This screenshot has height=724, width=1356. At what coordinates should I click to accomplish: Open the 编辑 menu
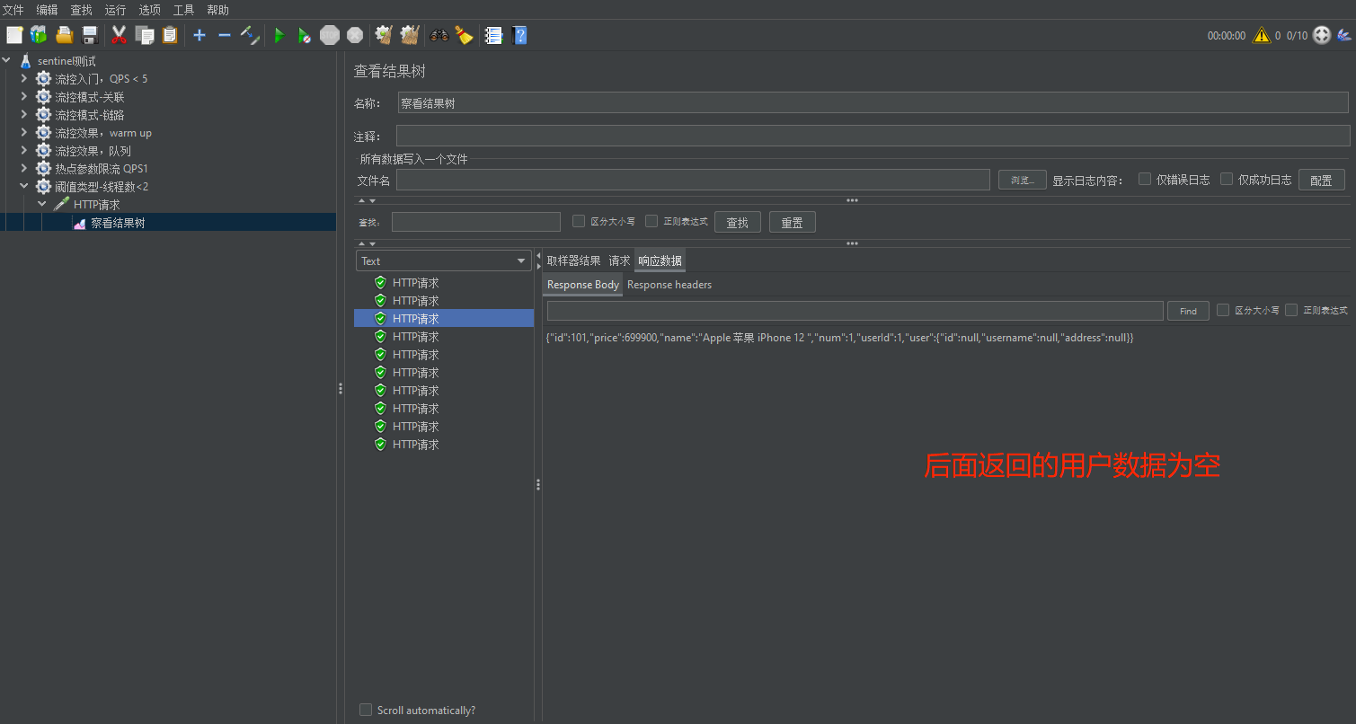47,10
